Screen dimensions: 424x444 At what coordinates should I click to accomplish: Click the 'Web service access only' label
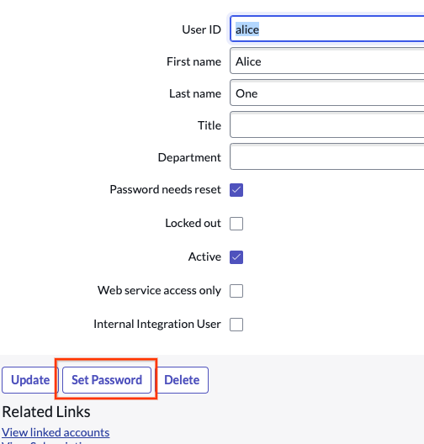click(x=159, y=290)
